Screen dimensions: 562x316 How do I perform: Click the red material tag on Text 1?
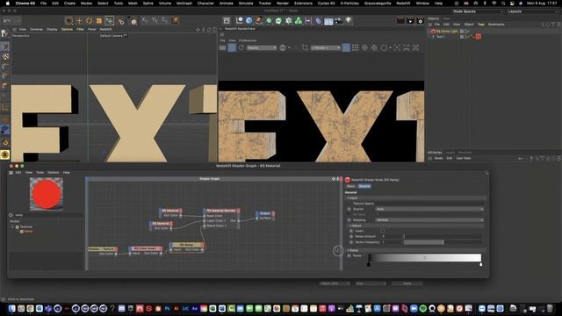(x=479, y=37)
